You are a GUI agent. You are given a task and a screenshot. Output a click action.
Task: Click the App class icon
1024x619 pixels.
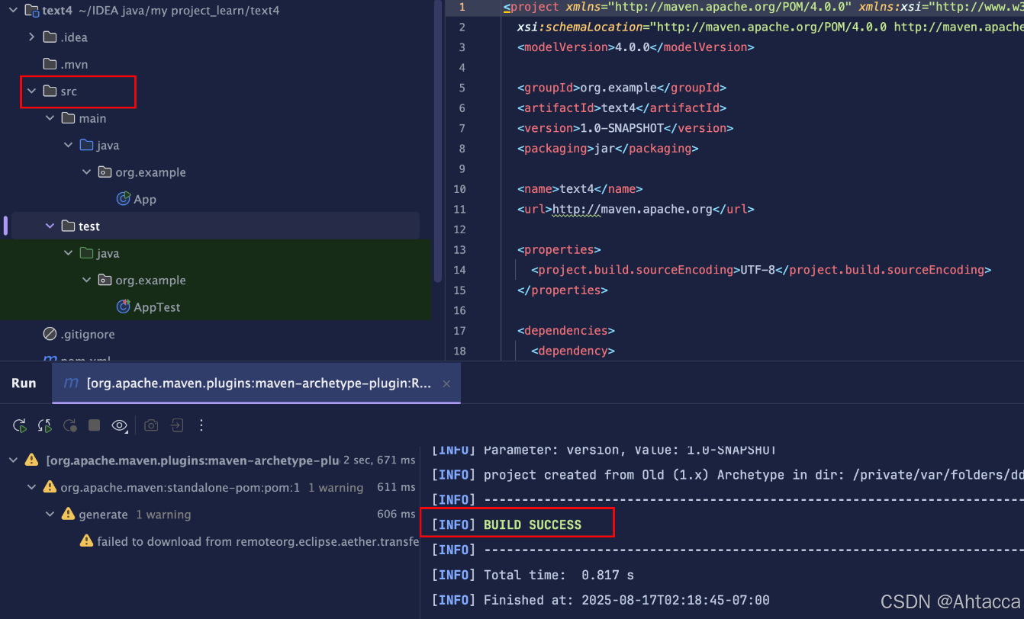pos(124,199)
